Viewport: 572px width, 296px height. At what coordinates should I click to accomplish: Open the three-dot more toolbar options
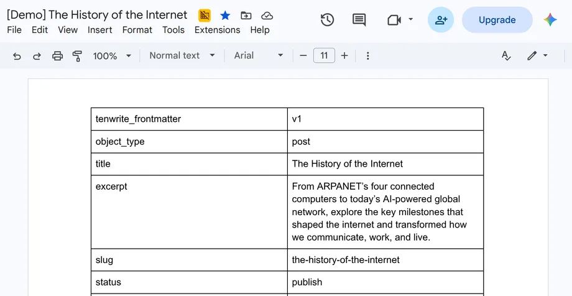coord(367,56)
